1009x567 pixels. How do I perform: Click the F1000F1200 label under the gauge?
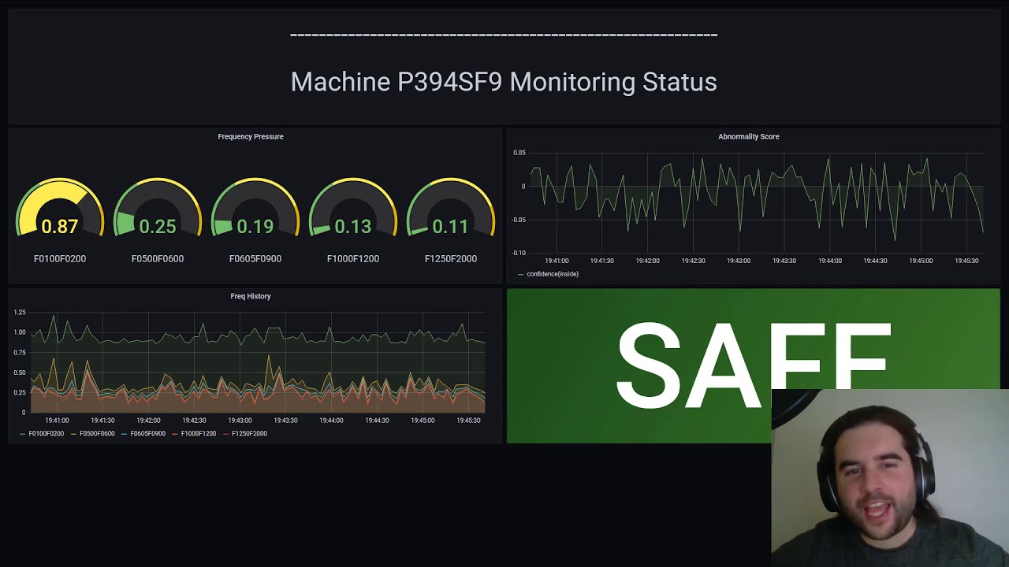(353, 258)
